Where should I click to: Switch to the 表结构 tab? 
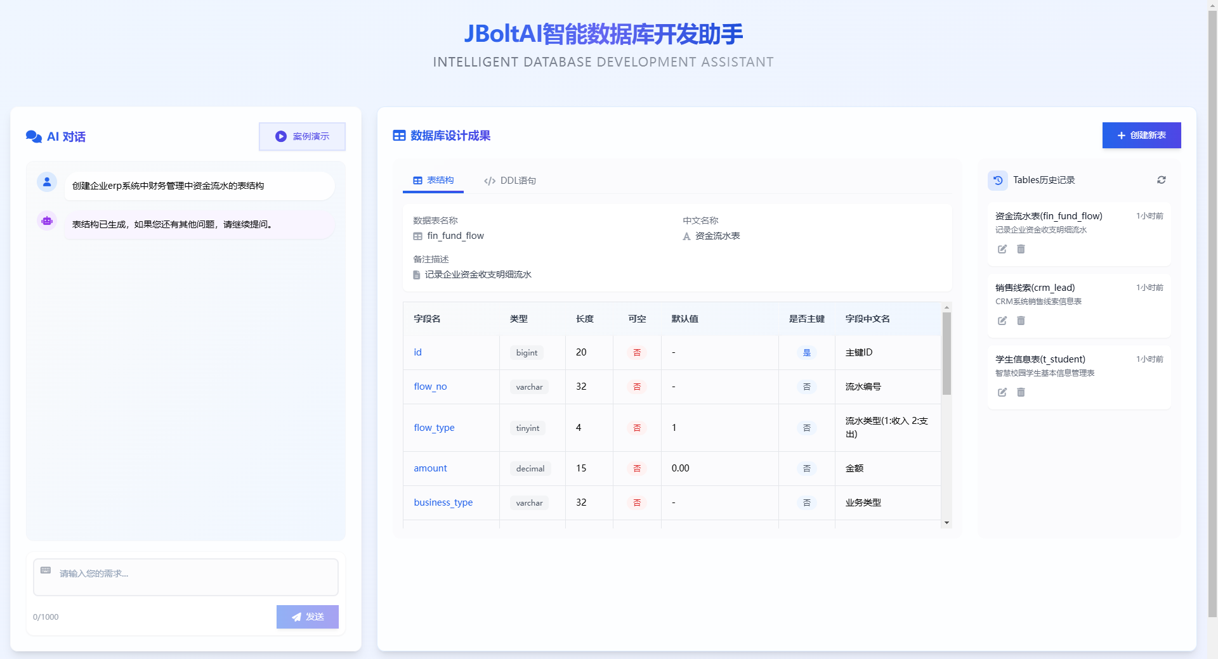coord(433,181)
